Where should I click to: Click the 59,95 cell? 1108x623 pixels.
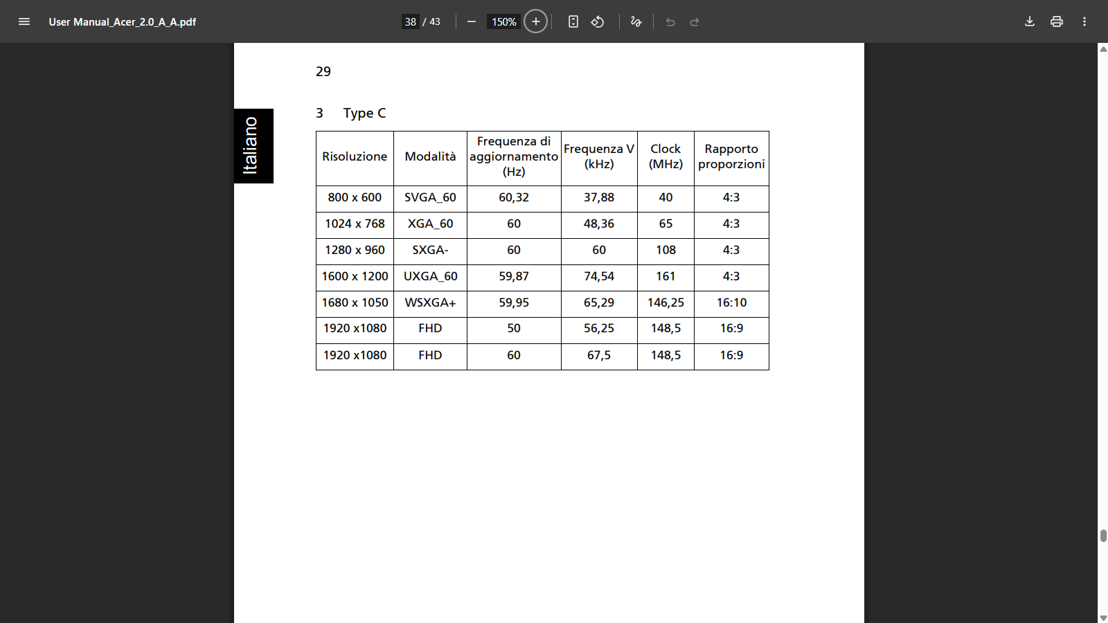pyautogui.click(x=514, y=303)
